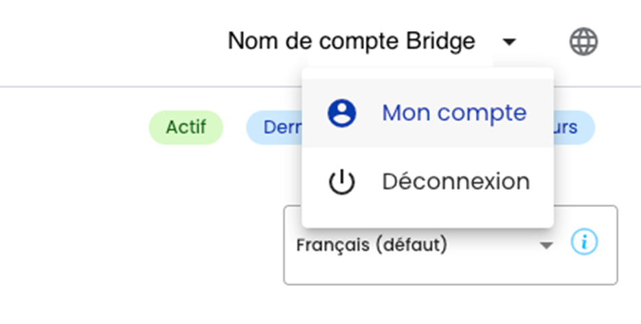Viewport: 641px width, 324px height.
Task: Click the globe language icon
Action: click(583, 42)
